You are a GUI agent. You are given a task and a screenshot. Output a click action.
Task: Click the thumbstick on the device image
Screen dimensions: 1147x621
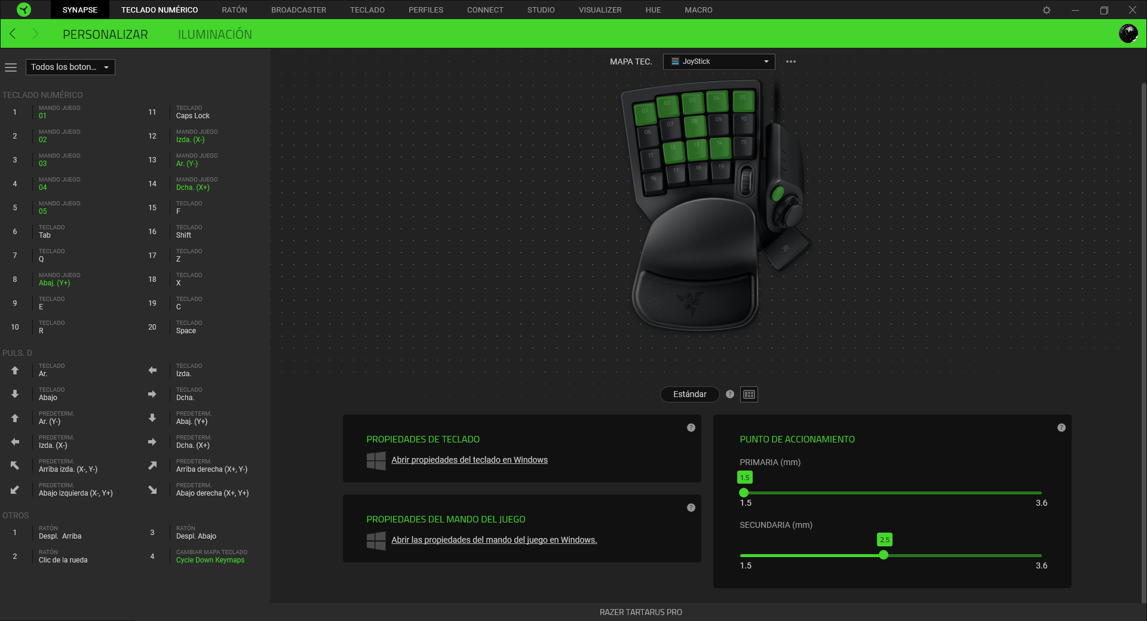click(x=793, y=214)
